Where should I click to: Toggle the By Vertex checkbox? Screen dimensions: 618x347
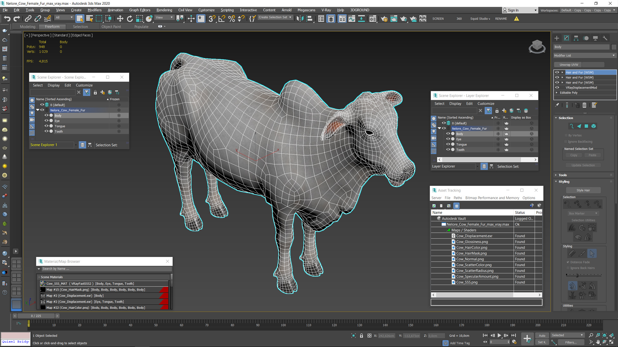[566, 135]
